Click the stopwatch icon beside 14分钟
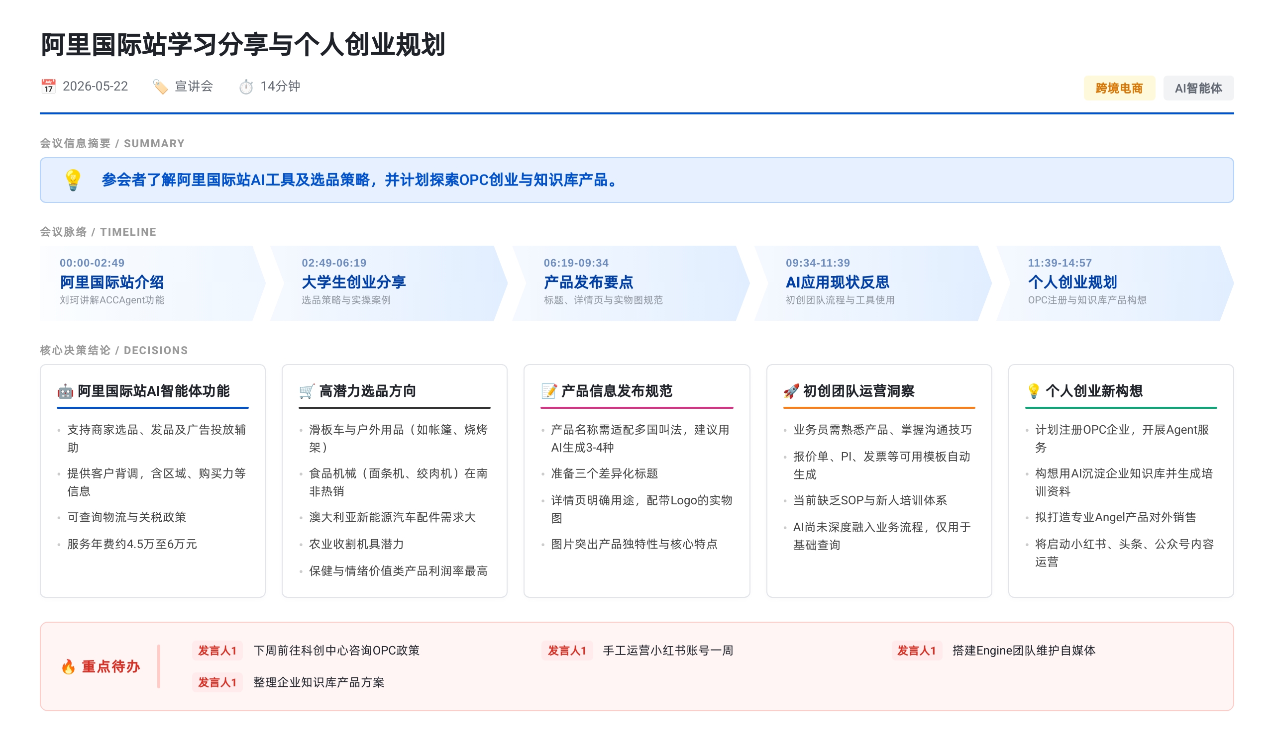This screenshot has width=1274, height=751. point(246,87)
